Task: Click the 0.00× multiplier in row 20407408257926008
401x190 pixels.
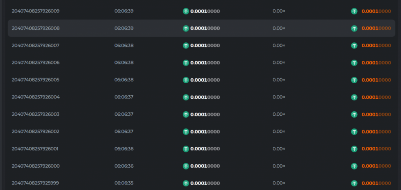Action: 279,28
